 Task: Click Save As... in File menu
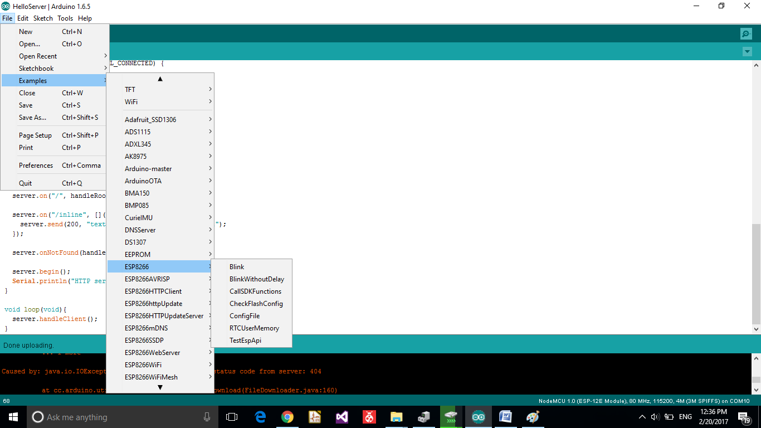(32, 118)
